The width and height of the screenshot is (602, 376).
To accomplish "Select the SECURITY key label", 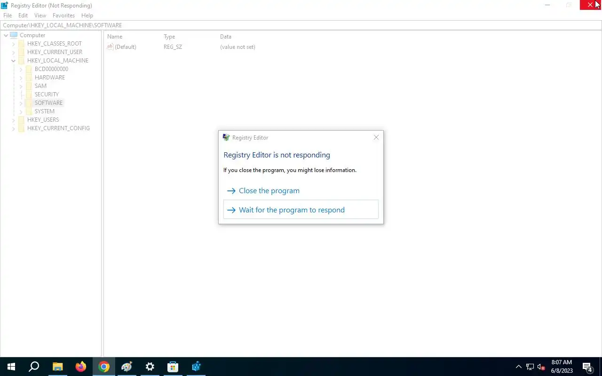I will (x=47, y=94).
